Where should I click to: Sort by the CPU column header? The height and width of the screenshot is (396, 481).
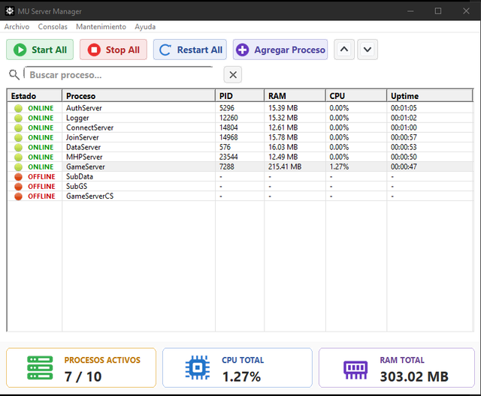356,96
